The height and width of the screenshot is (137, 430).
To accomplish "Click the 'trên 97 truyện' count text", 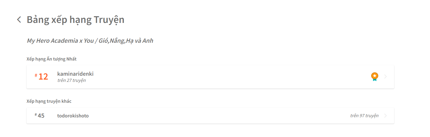I will pos(364,116).
